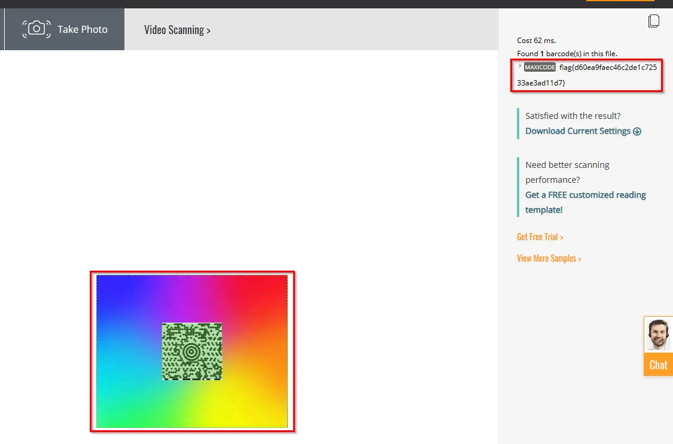The height and width of the screenshot is (444, 673).
Task: Click the arrow after Video Scanning
Action: pyautogui.click(x=208, y=30)
